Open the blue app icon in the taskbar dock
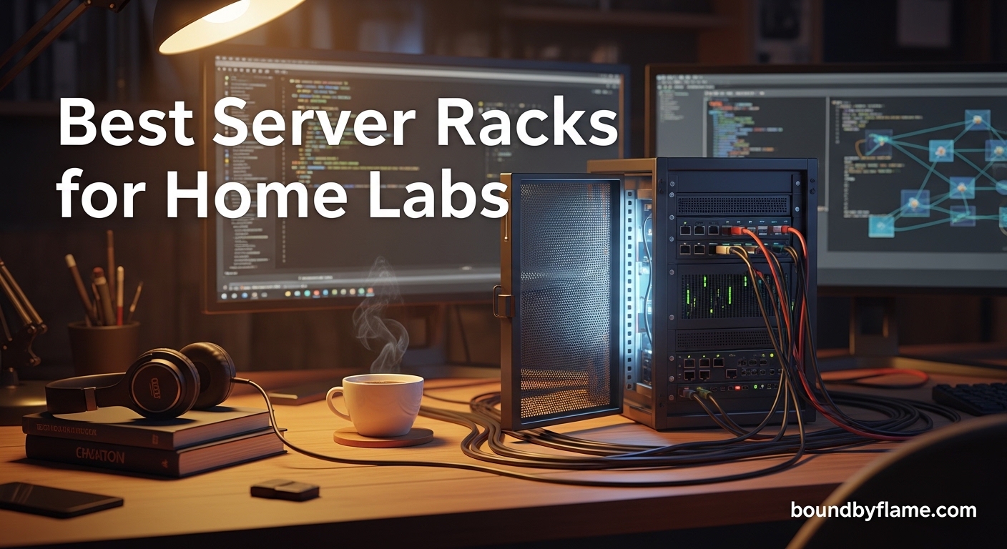Screen dimensions: 1007x549 (x=325, y=292)
